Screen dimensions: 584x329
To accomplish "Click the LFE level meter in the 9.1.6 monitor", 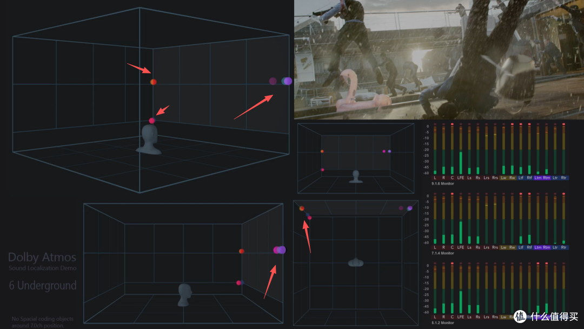I will pos(461,150).
